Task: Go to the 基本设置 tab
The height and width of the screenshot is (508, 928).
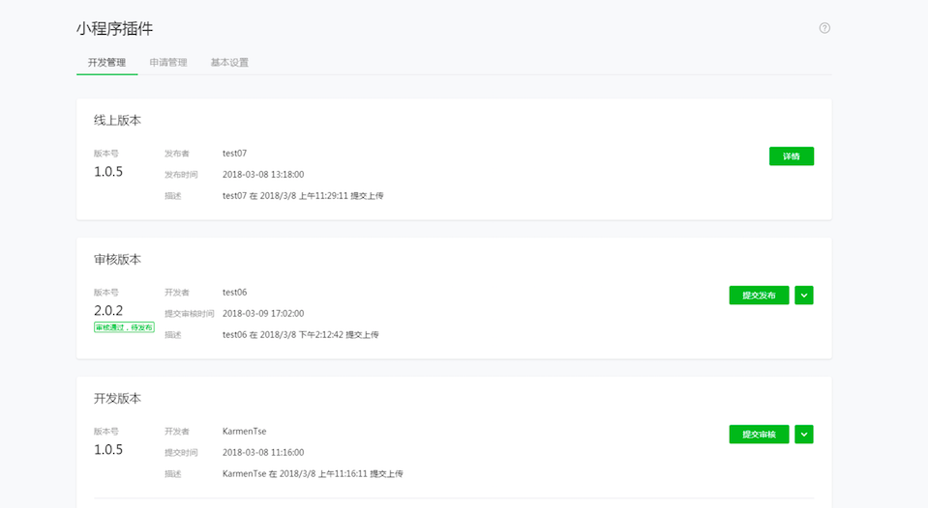Action: (229, 63)
